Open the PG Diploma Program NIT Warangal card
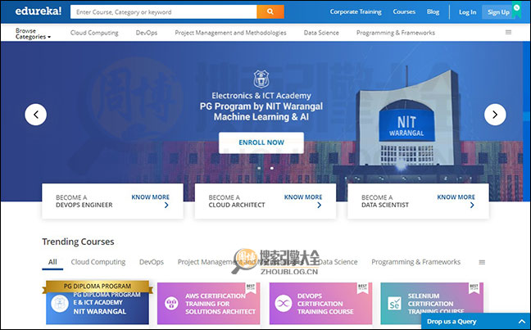 pos(98,303)
